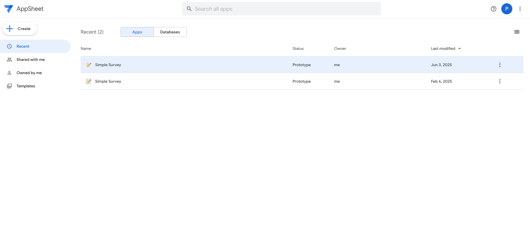Switch to grid view layout
Screen dimensions: 530x251
coord(517,32)
